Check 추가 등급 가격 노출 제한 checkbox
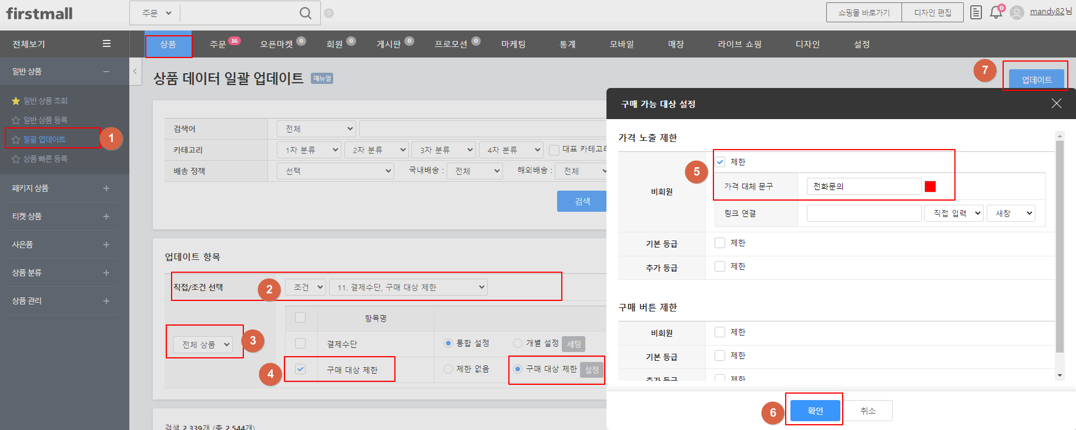Image resolution: width=1076 pixels, height=430 pixels. tap(720, 266)
